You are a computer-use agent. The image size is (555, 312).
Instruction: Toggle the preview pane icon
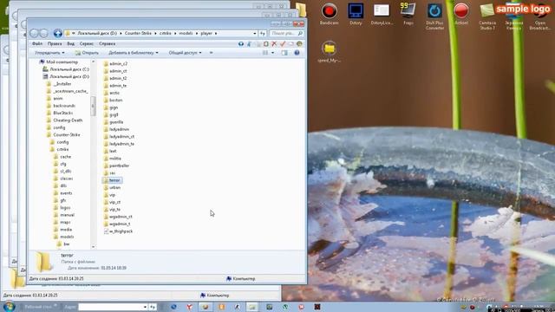[284, 53]
